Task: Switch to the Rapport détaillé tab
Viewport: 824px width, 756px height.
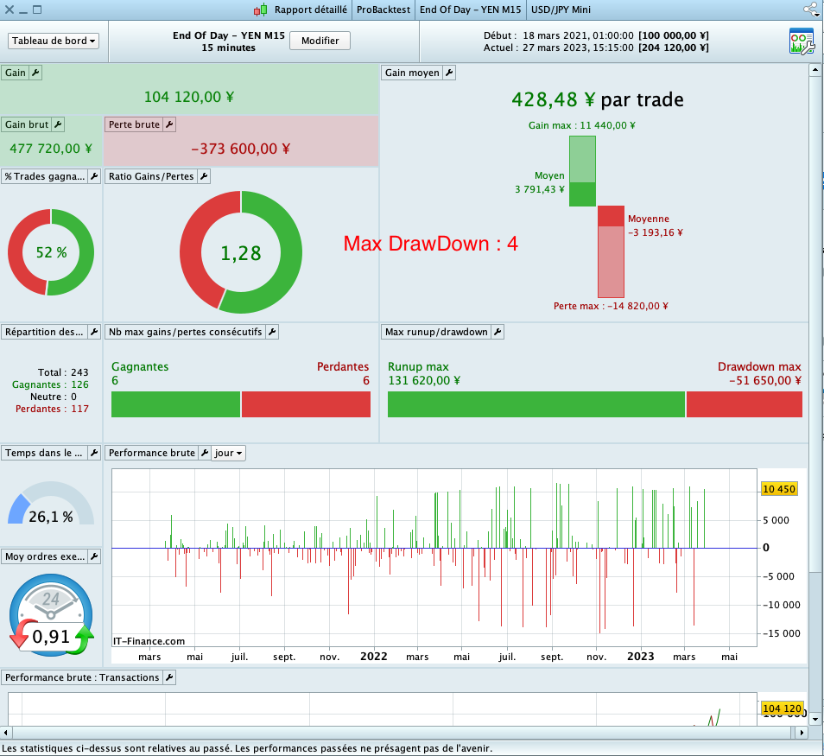Action: point(310,10)
